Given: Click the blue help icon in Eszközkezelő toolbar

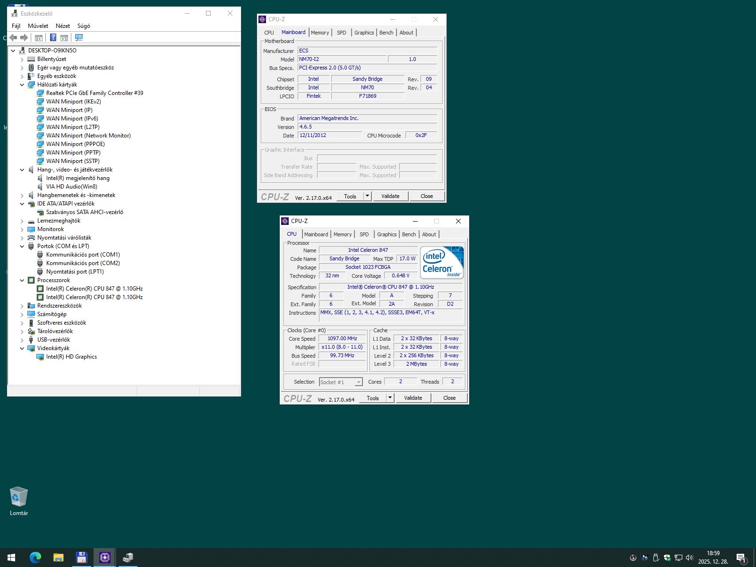Looking at the screenshot, I should 53,38.
